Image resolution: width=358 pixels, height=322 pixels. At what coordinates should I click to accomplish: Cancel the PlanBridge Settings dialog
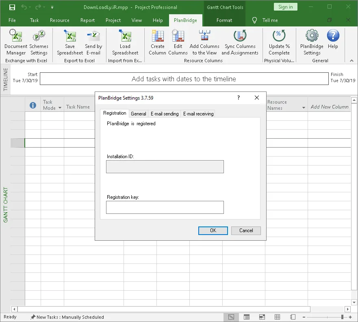point(246,231)
